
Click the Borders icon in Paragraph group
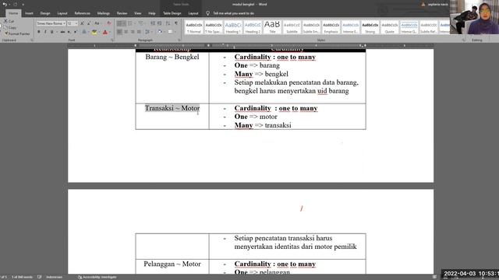point(170,32)
